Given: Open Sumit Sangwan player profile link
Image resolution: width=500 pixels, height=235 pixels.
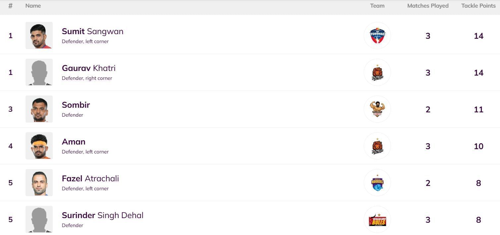Looking at the screenshot, I should [93, 31].
